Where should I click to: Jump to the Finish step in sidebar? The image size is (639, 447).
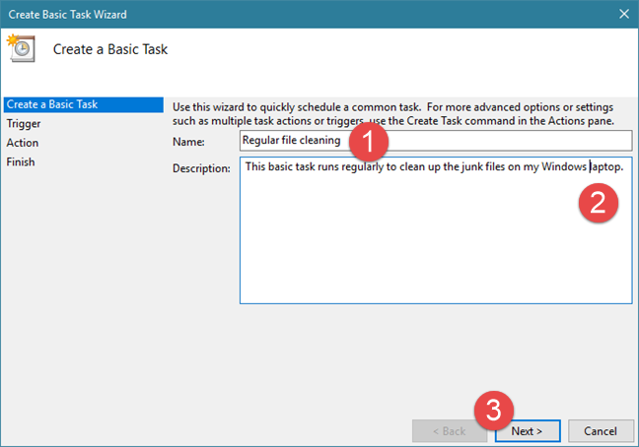pos(21,161)
